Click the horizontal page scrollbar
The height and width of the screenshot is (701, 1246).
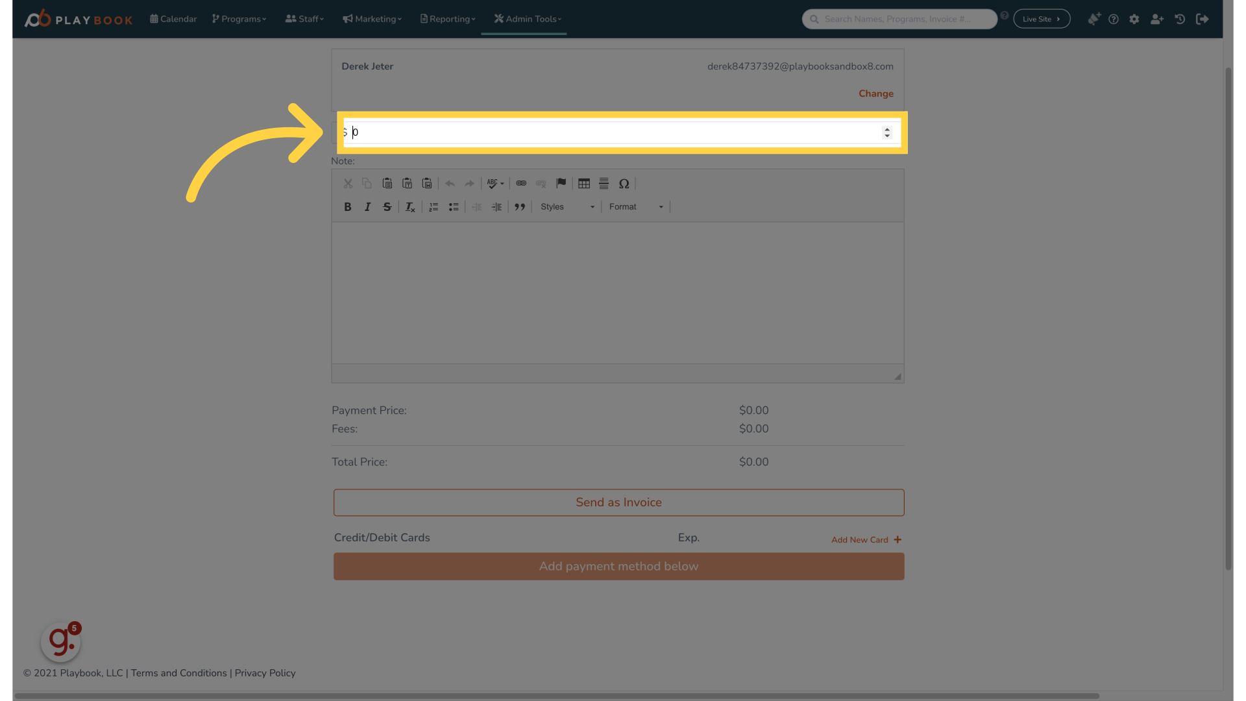click(557, 696)
